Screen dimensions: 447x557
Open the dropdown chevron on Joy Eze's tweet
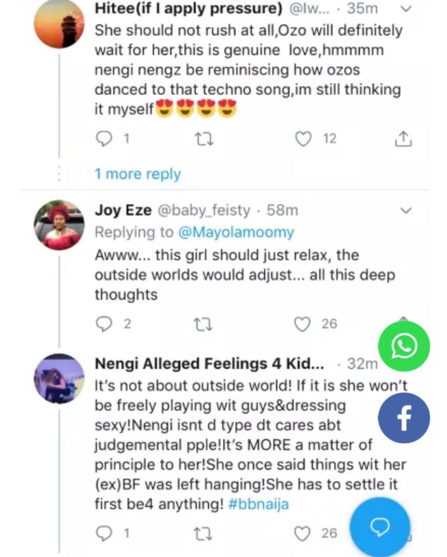[406, 210]
